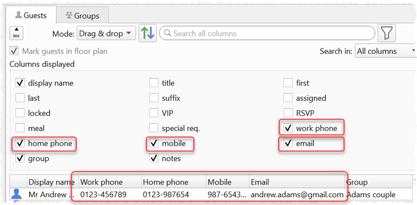
Task: Enable the RSVP column checkbox
Action: pyautogui.click(x=288, y=113)
